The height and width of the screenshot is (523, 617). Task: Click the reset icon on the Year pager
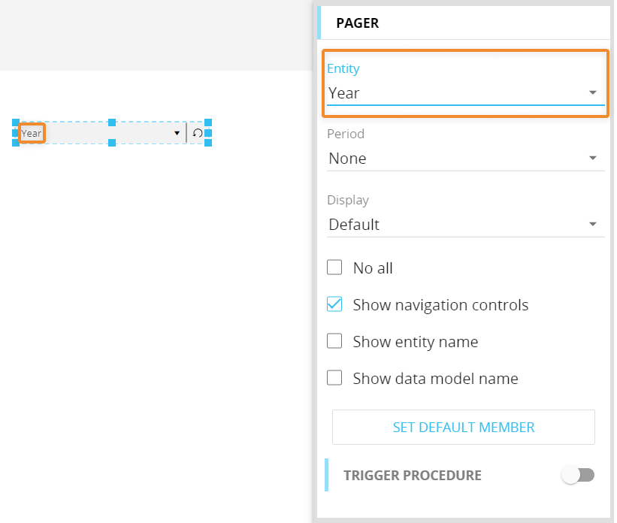(197, 133)
